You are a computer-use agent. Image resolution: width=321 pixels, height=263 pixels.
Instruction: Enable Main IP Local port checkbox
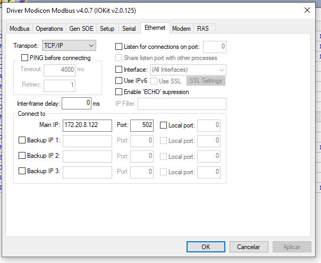click(x=163, y=125)
